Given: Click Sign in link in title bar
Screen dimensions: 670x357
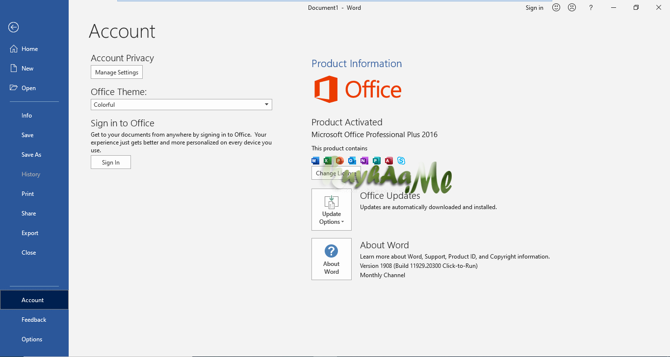Looking at the screenshot, I should click(534, 8).
